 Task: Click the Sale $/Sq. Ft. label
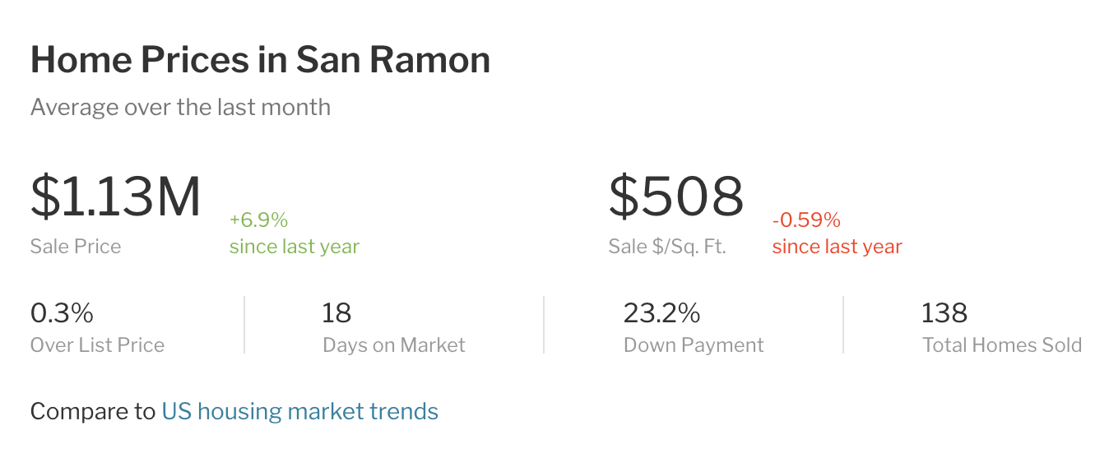(667, 247)
